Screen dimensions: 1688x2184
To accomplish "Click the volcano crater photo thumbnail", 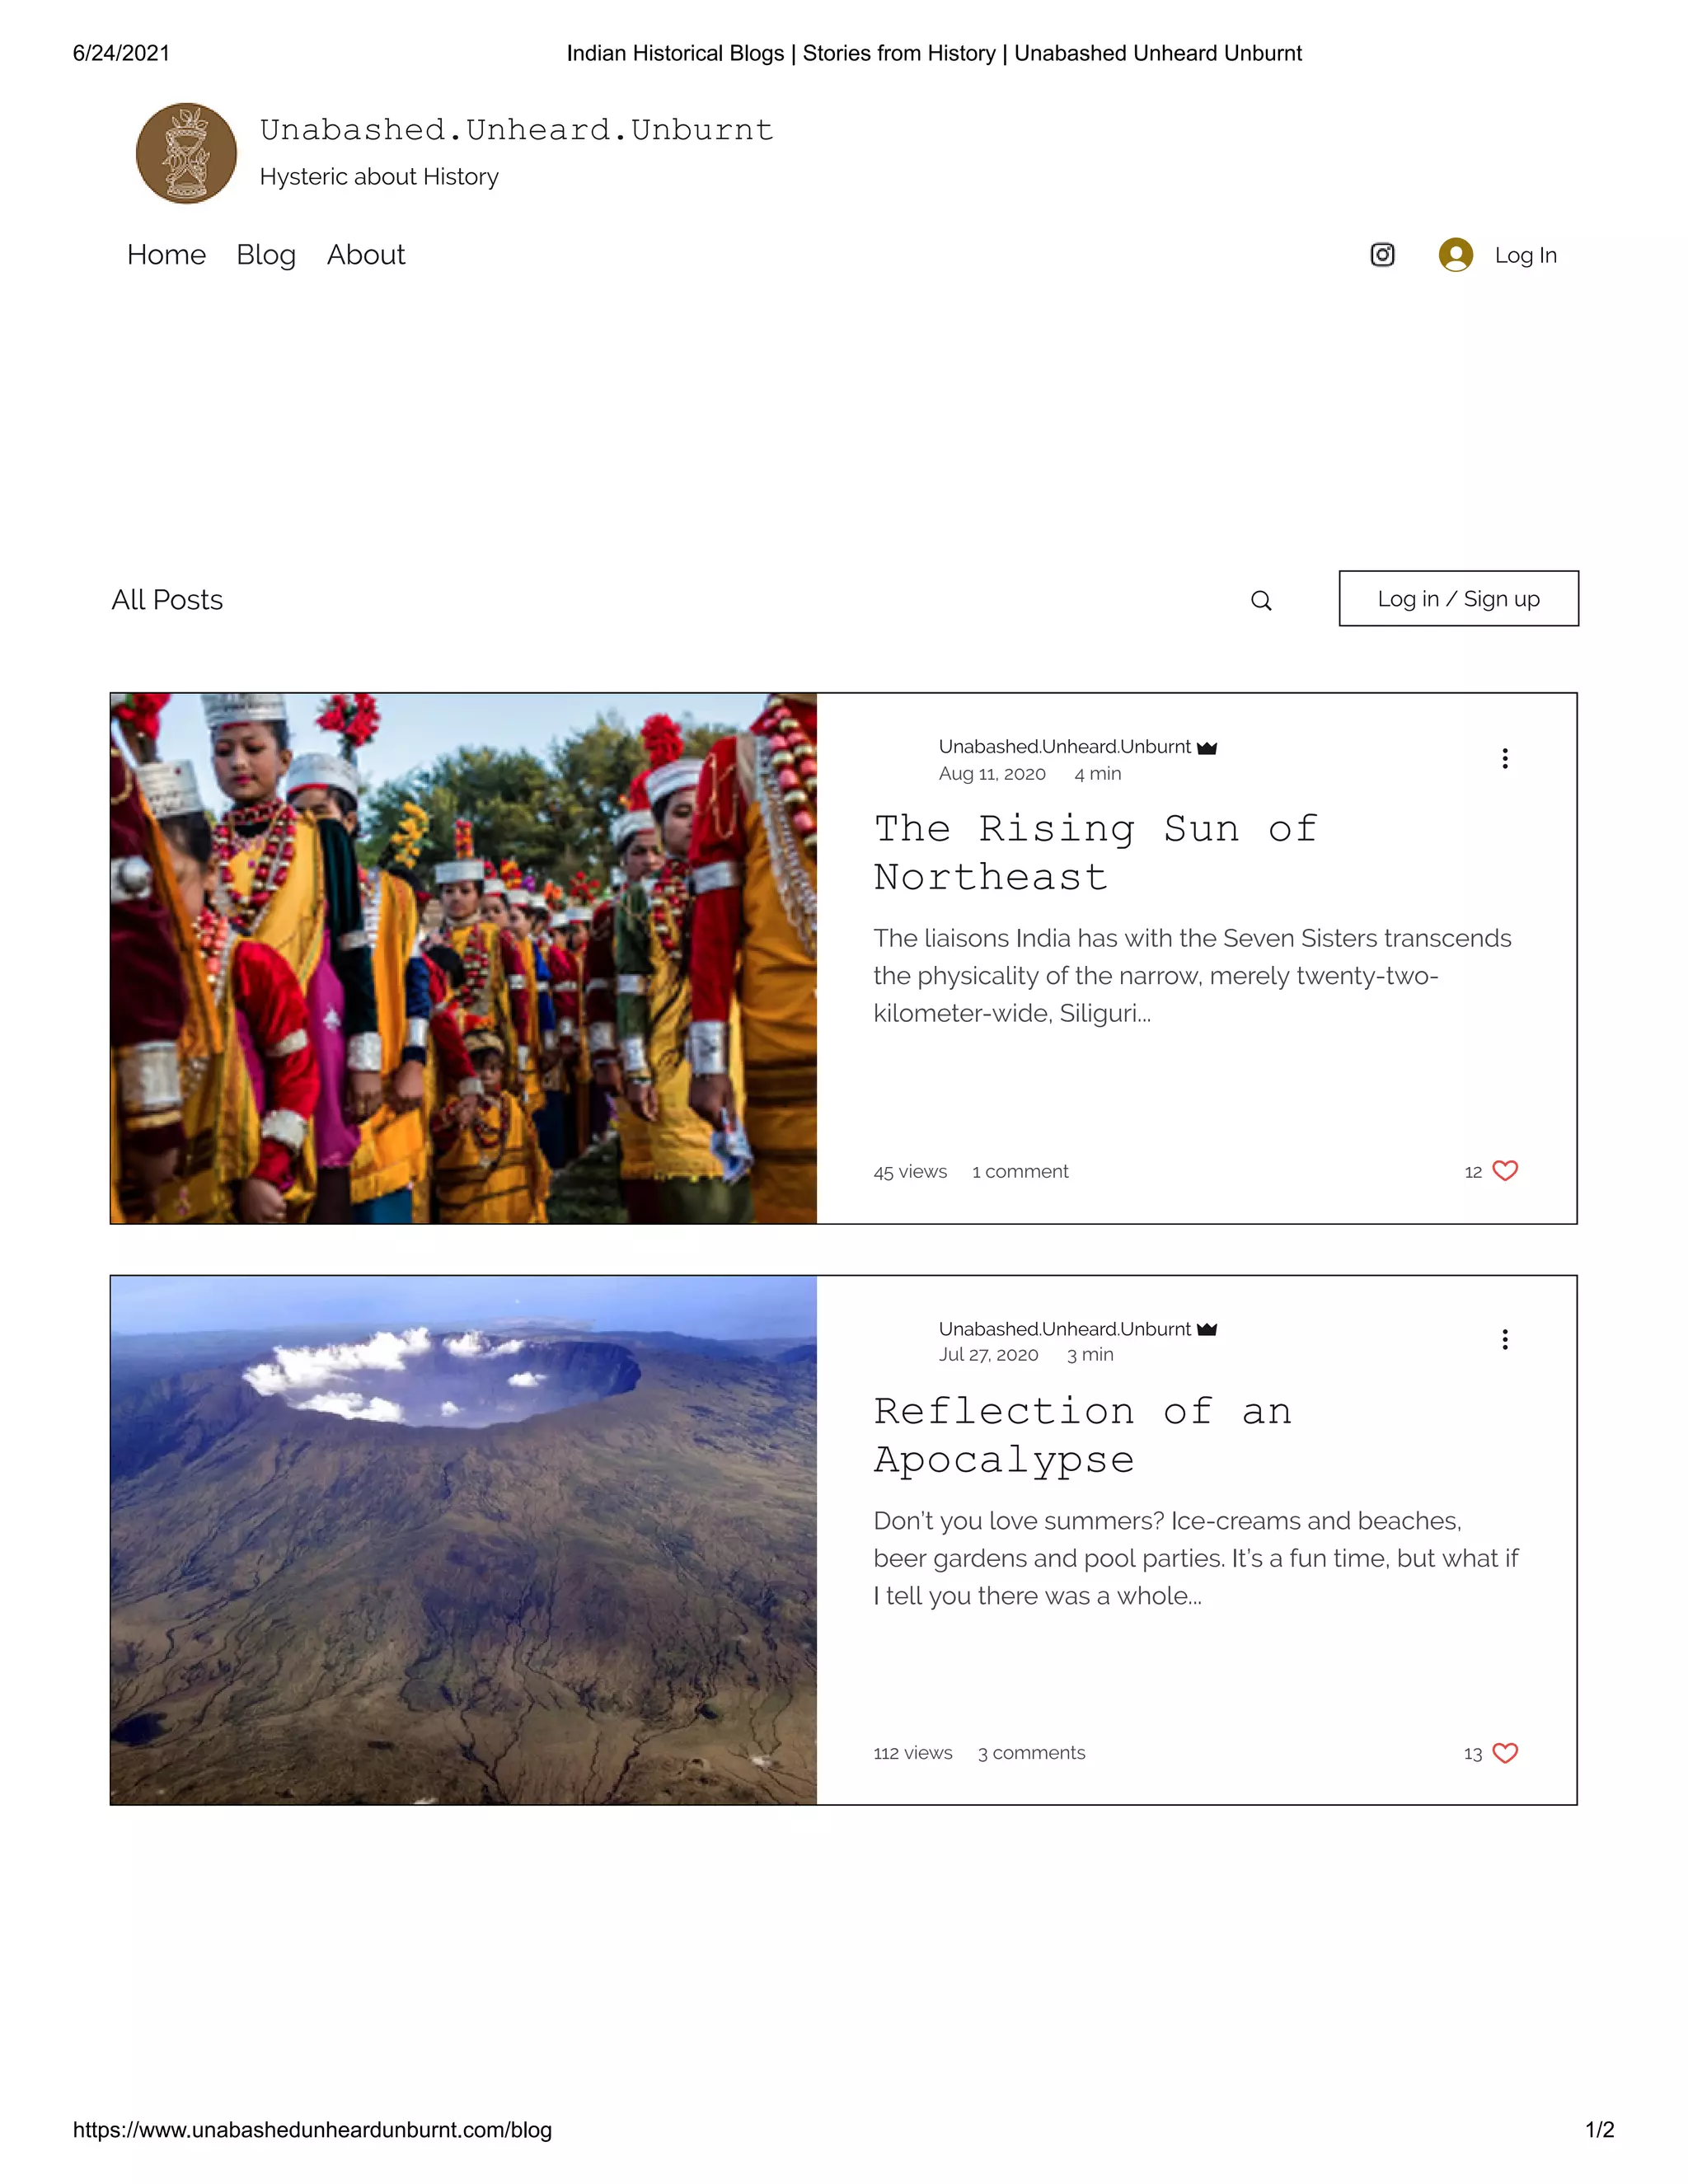I will (463, 1540).
